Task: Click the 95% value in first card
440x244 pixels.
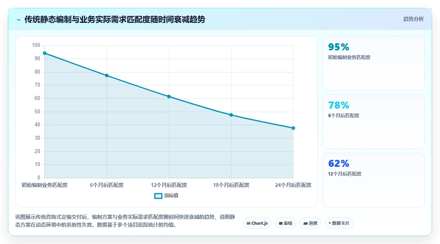Action: click(339, 47)
